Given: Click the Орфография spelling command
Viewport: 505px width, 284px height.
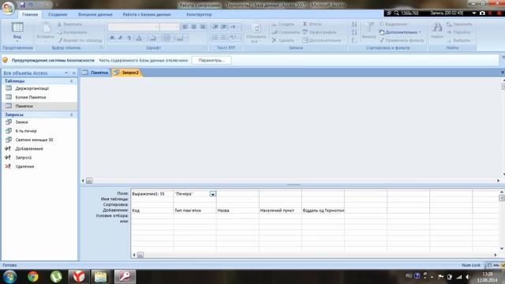Looking at the screenshot, I should pyautogui.click(x=319, y=32).
